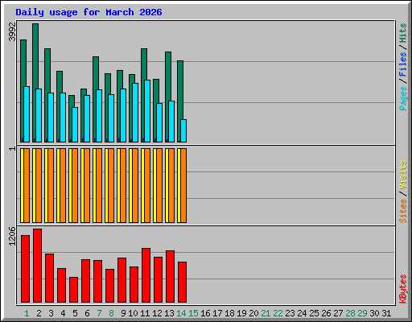
Task: Click the orange sites bar for day 14
Action: pyautogui.click(x=183, y=185)
